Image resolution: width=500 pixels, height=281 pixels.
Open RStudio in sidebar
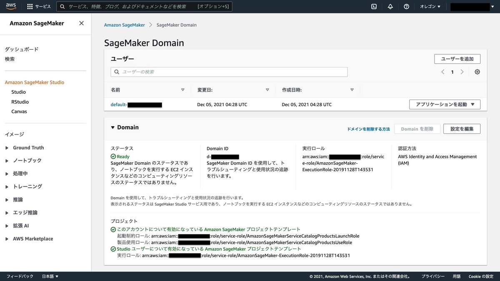(20, 102)
